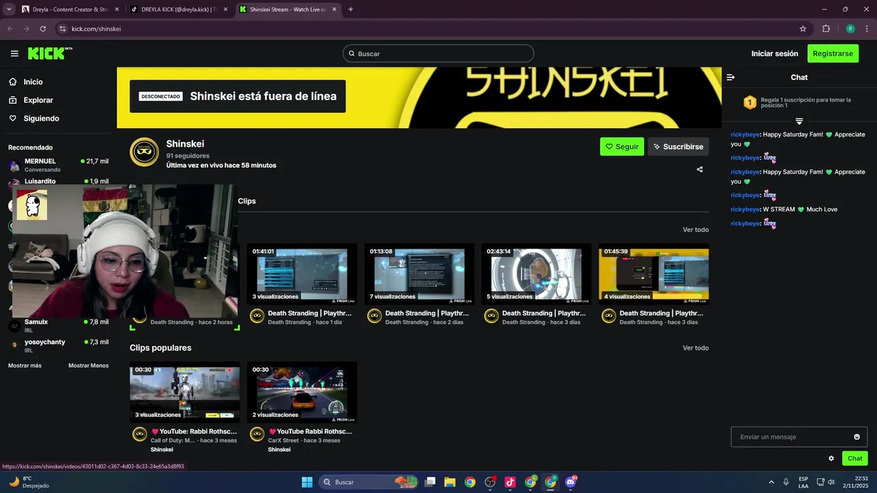Click rickybeye username in first chat message
This screenshot has height=493, width=877.
coord(745,134)
